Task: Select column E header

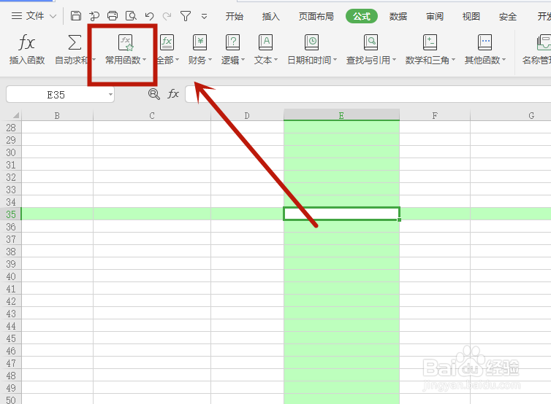Action: 341,115
